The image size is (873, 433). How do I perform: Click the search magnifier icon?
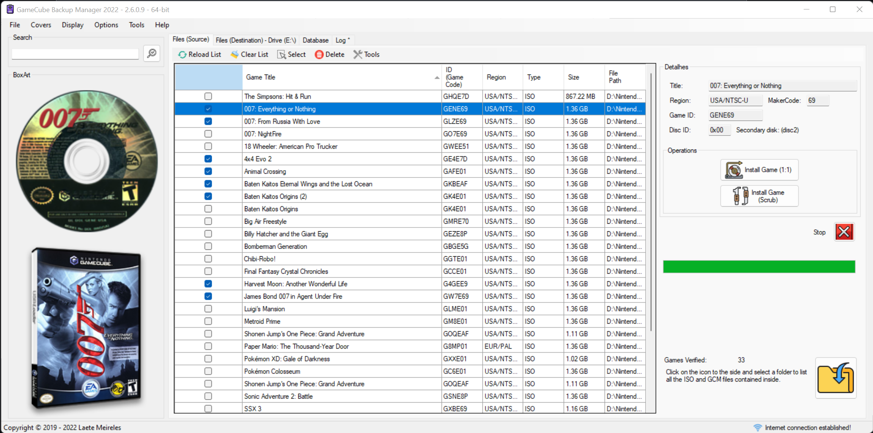click(151, 54)
